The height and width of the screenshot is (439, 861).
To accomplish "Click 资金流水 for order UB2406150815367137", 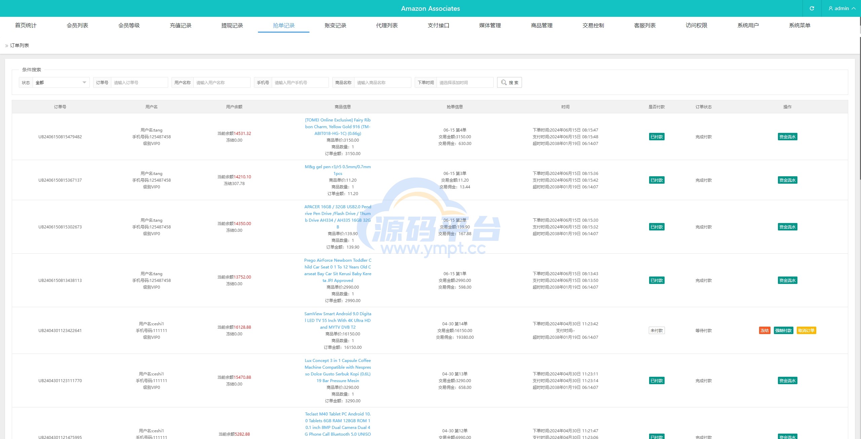I will [787, 180].
